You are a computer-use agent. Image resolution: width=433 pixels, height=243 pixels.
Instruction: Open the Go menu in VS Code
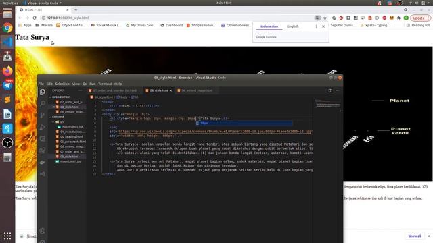click(85, 84)
